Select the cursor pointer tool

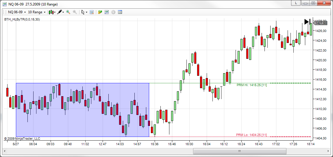pos(83,12)
